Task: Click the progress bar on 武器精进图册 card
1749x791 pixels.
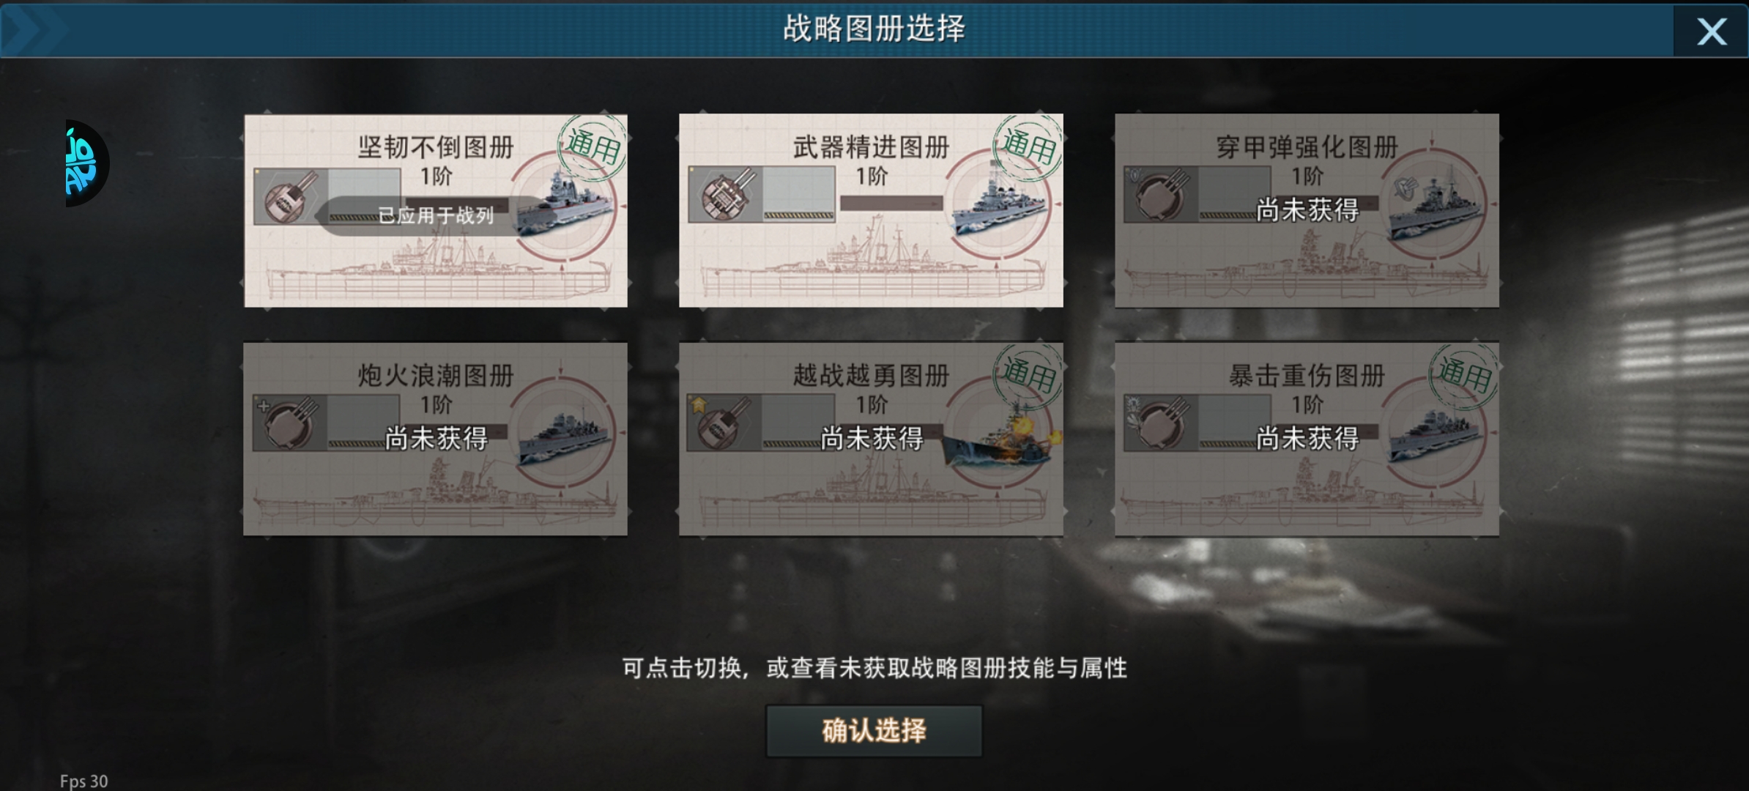Action: tap(891, 203)
